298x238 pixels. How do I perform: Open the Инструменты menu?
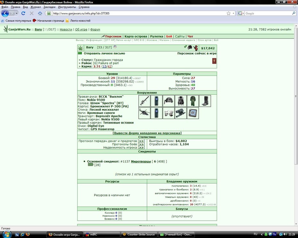tap(67, 7)
